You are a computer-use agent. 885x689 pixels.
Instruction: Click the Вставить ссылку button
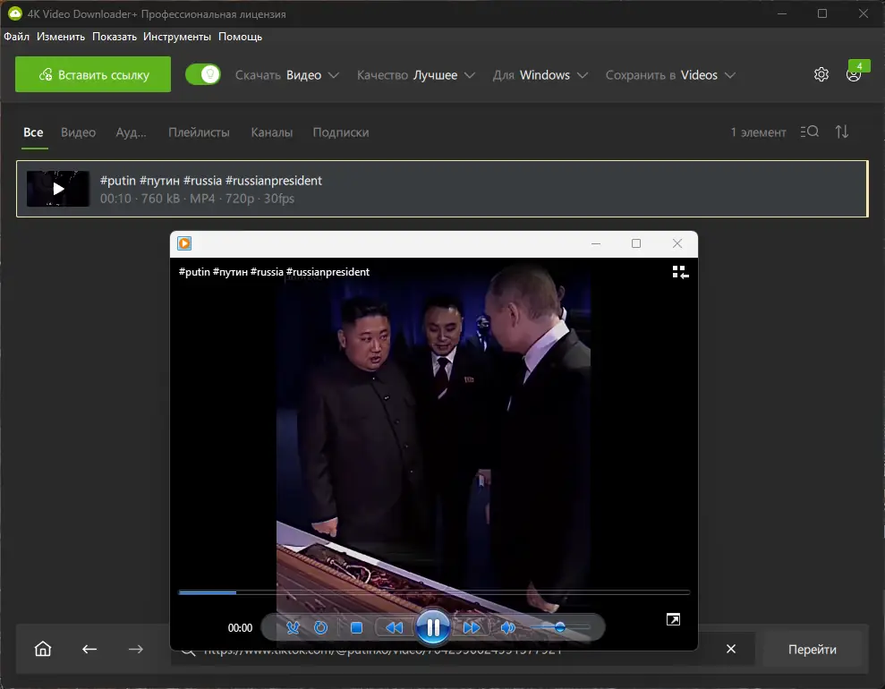coord(93,74)
